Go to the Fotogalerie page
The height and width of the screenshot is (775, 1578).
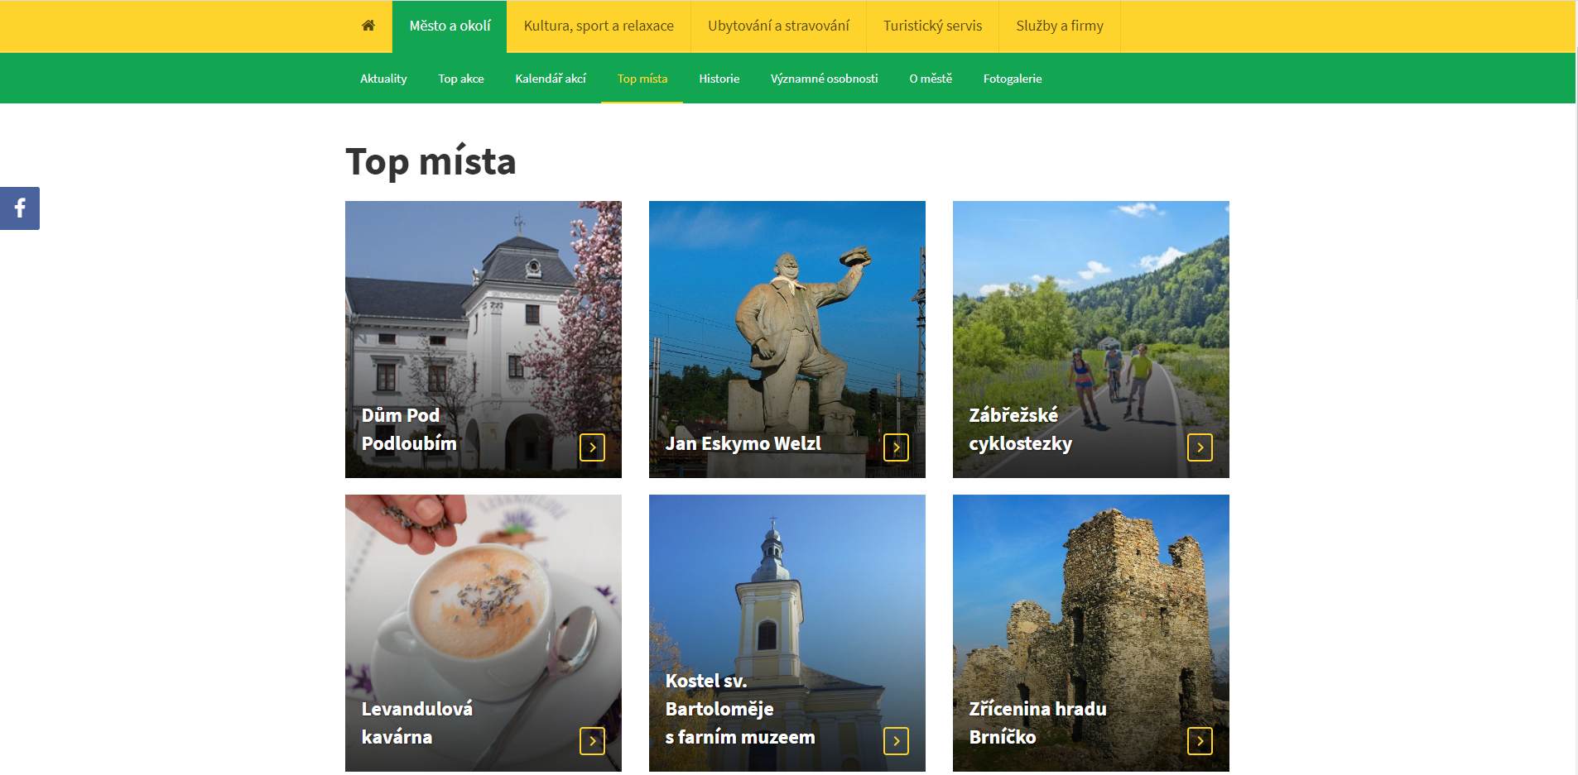(1012, 79)
